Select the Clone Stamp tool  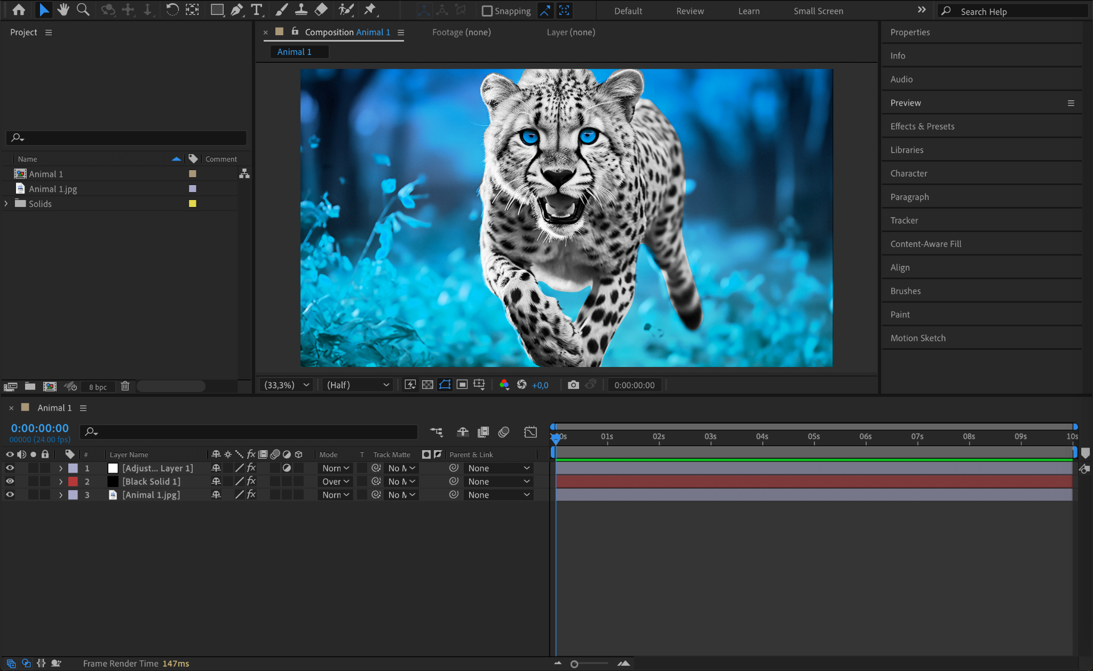click(x=301, y=10)
